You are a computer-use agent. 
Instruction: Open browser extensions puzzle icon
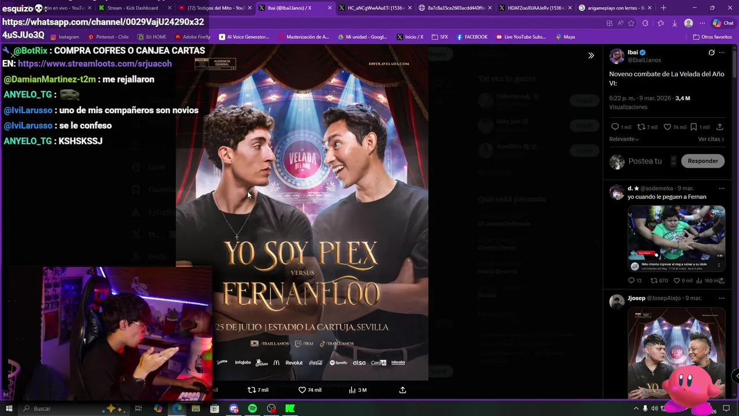click(645, 23)
